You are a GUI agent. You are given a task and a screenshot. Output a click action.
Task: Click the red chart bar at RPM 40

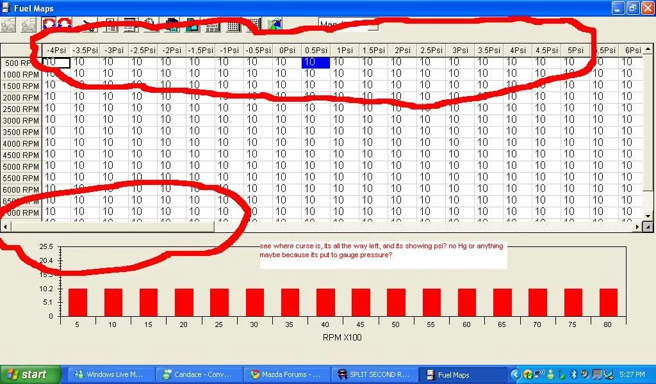pyautogui.click(x=325, y=302)
